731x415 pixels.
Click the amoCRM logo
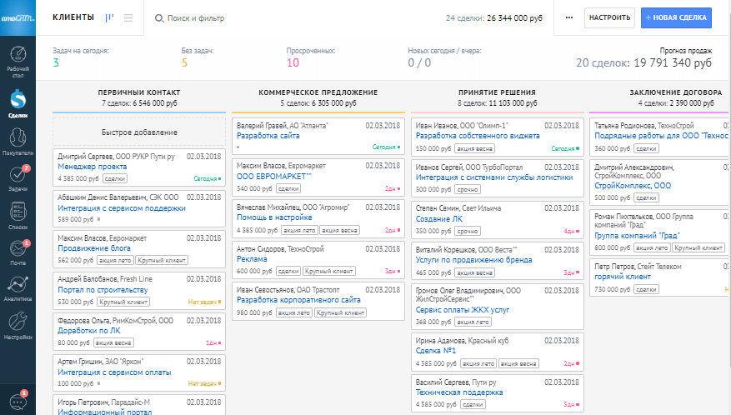tap(18, 17)
